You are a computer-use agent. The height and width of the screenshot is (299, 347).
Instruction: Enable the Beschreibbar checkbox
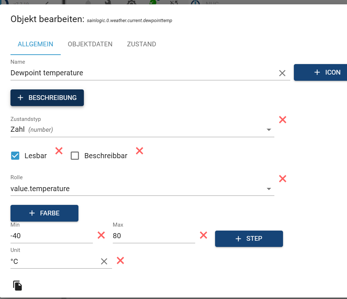[75, 156]
